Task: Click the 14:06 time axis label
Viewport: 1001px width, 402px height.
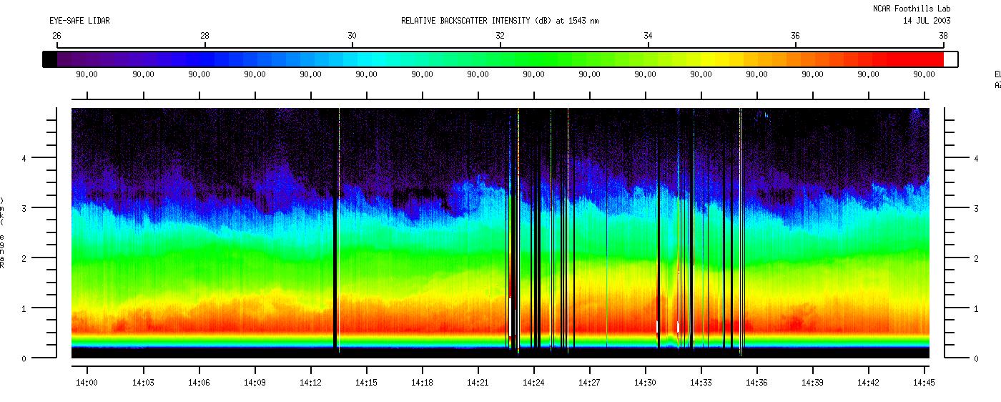Action: click(x=199, y=383)
